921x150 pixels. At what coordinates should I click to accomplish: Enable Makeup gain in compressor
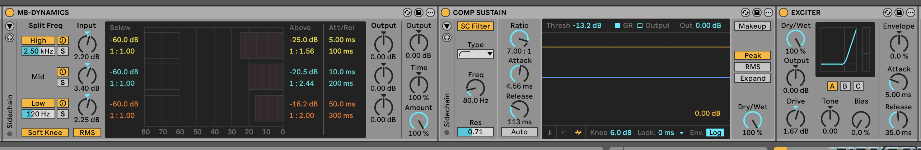pyautogui.click(x=753, y=26)
